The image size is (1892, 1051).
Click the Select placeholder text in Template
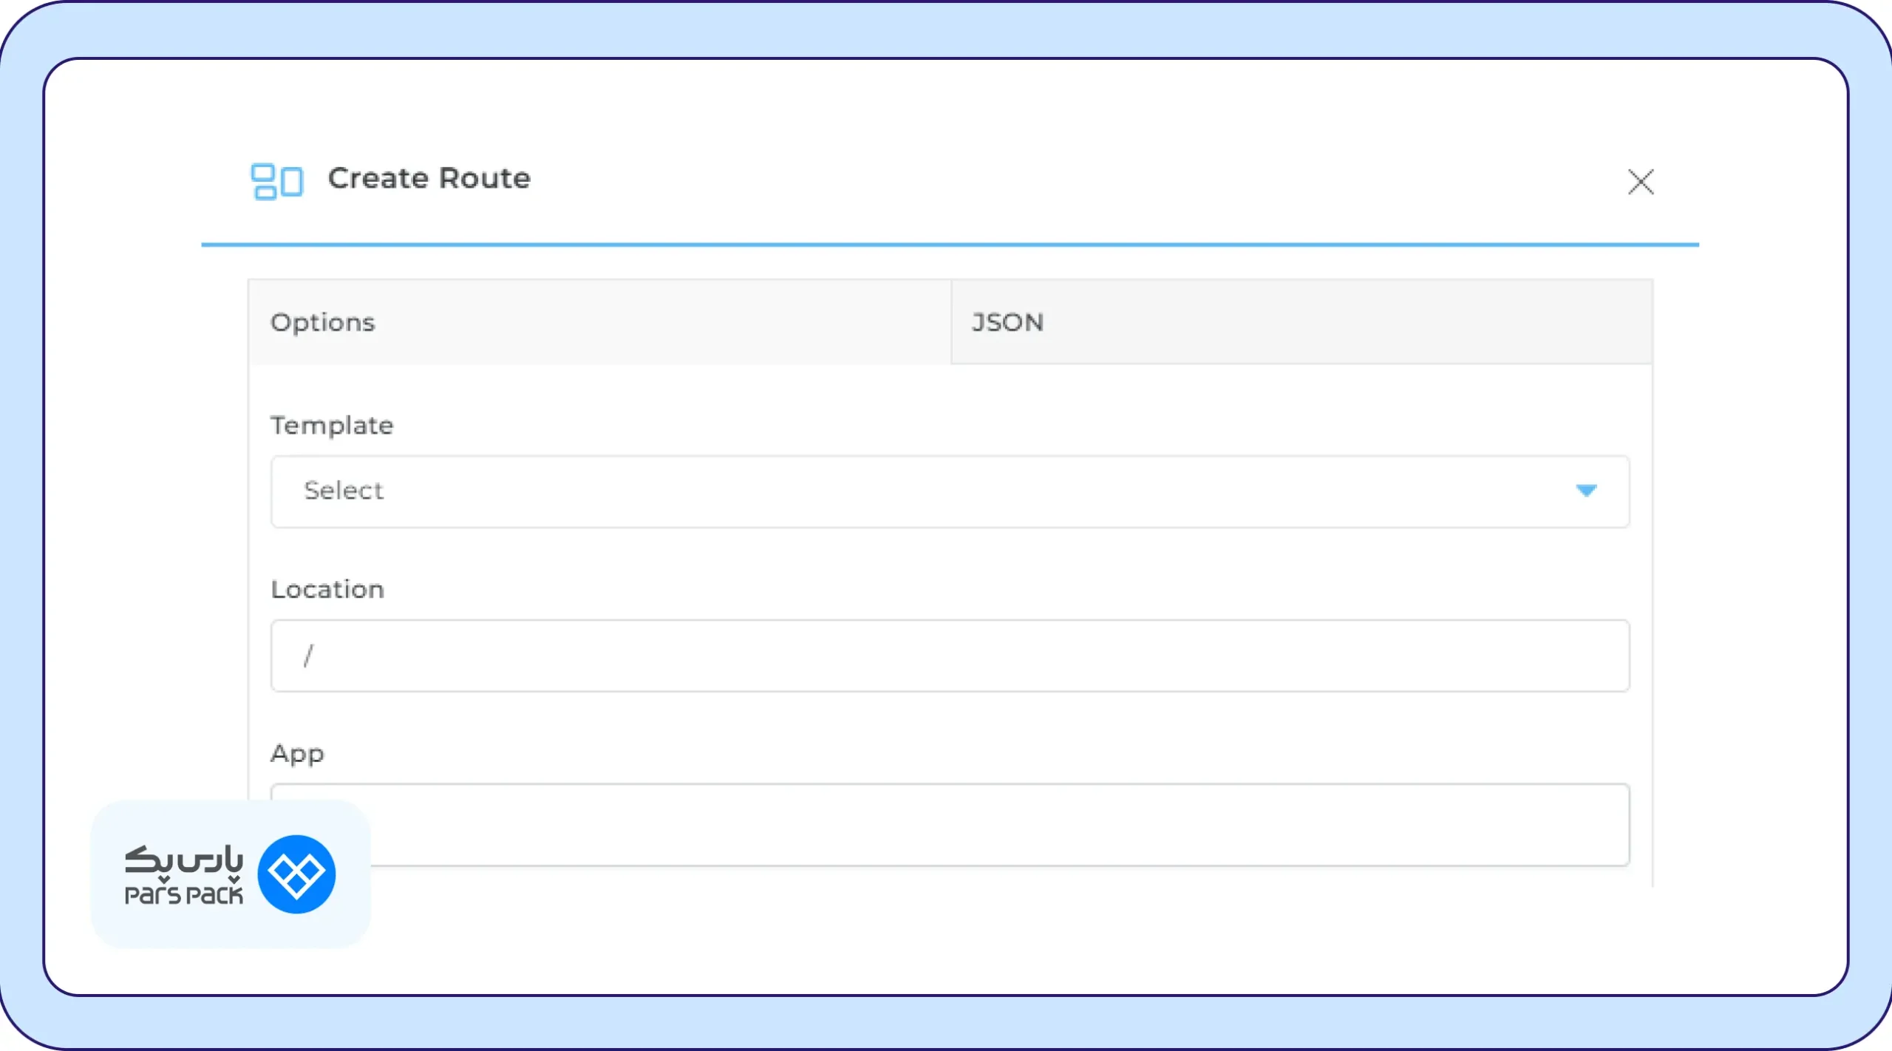pos(344,491)
